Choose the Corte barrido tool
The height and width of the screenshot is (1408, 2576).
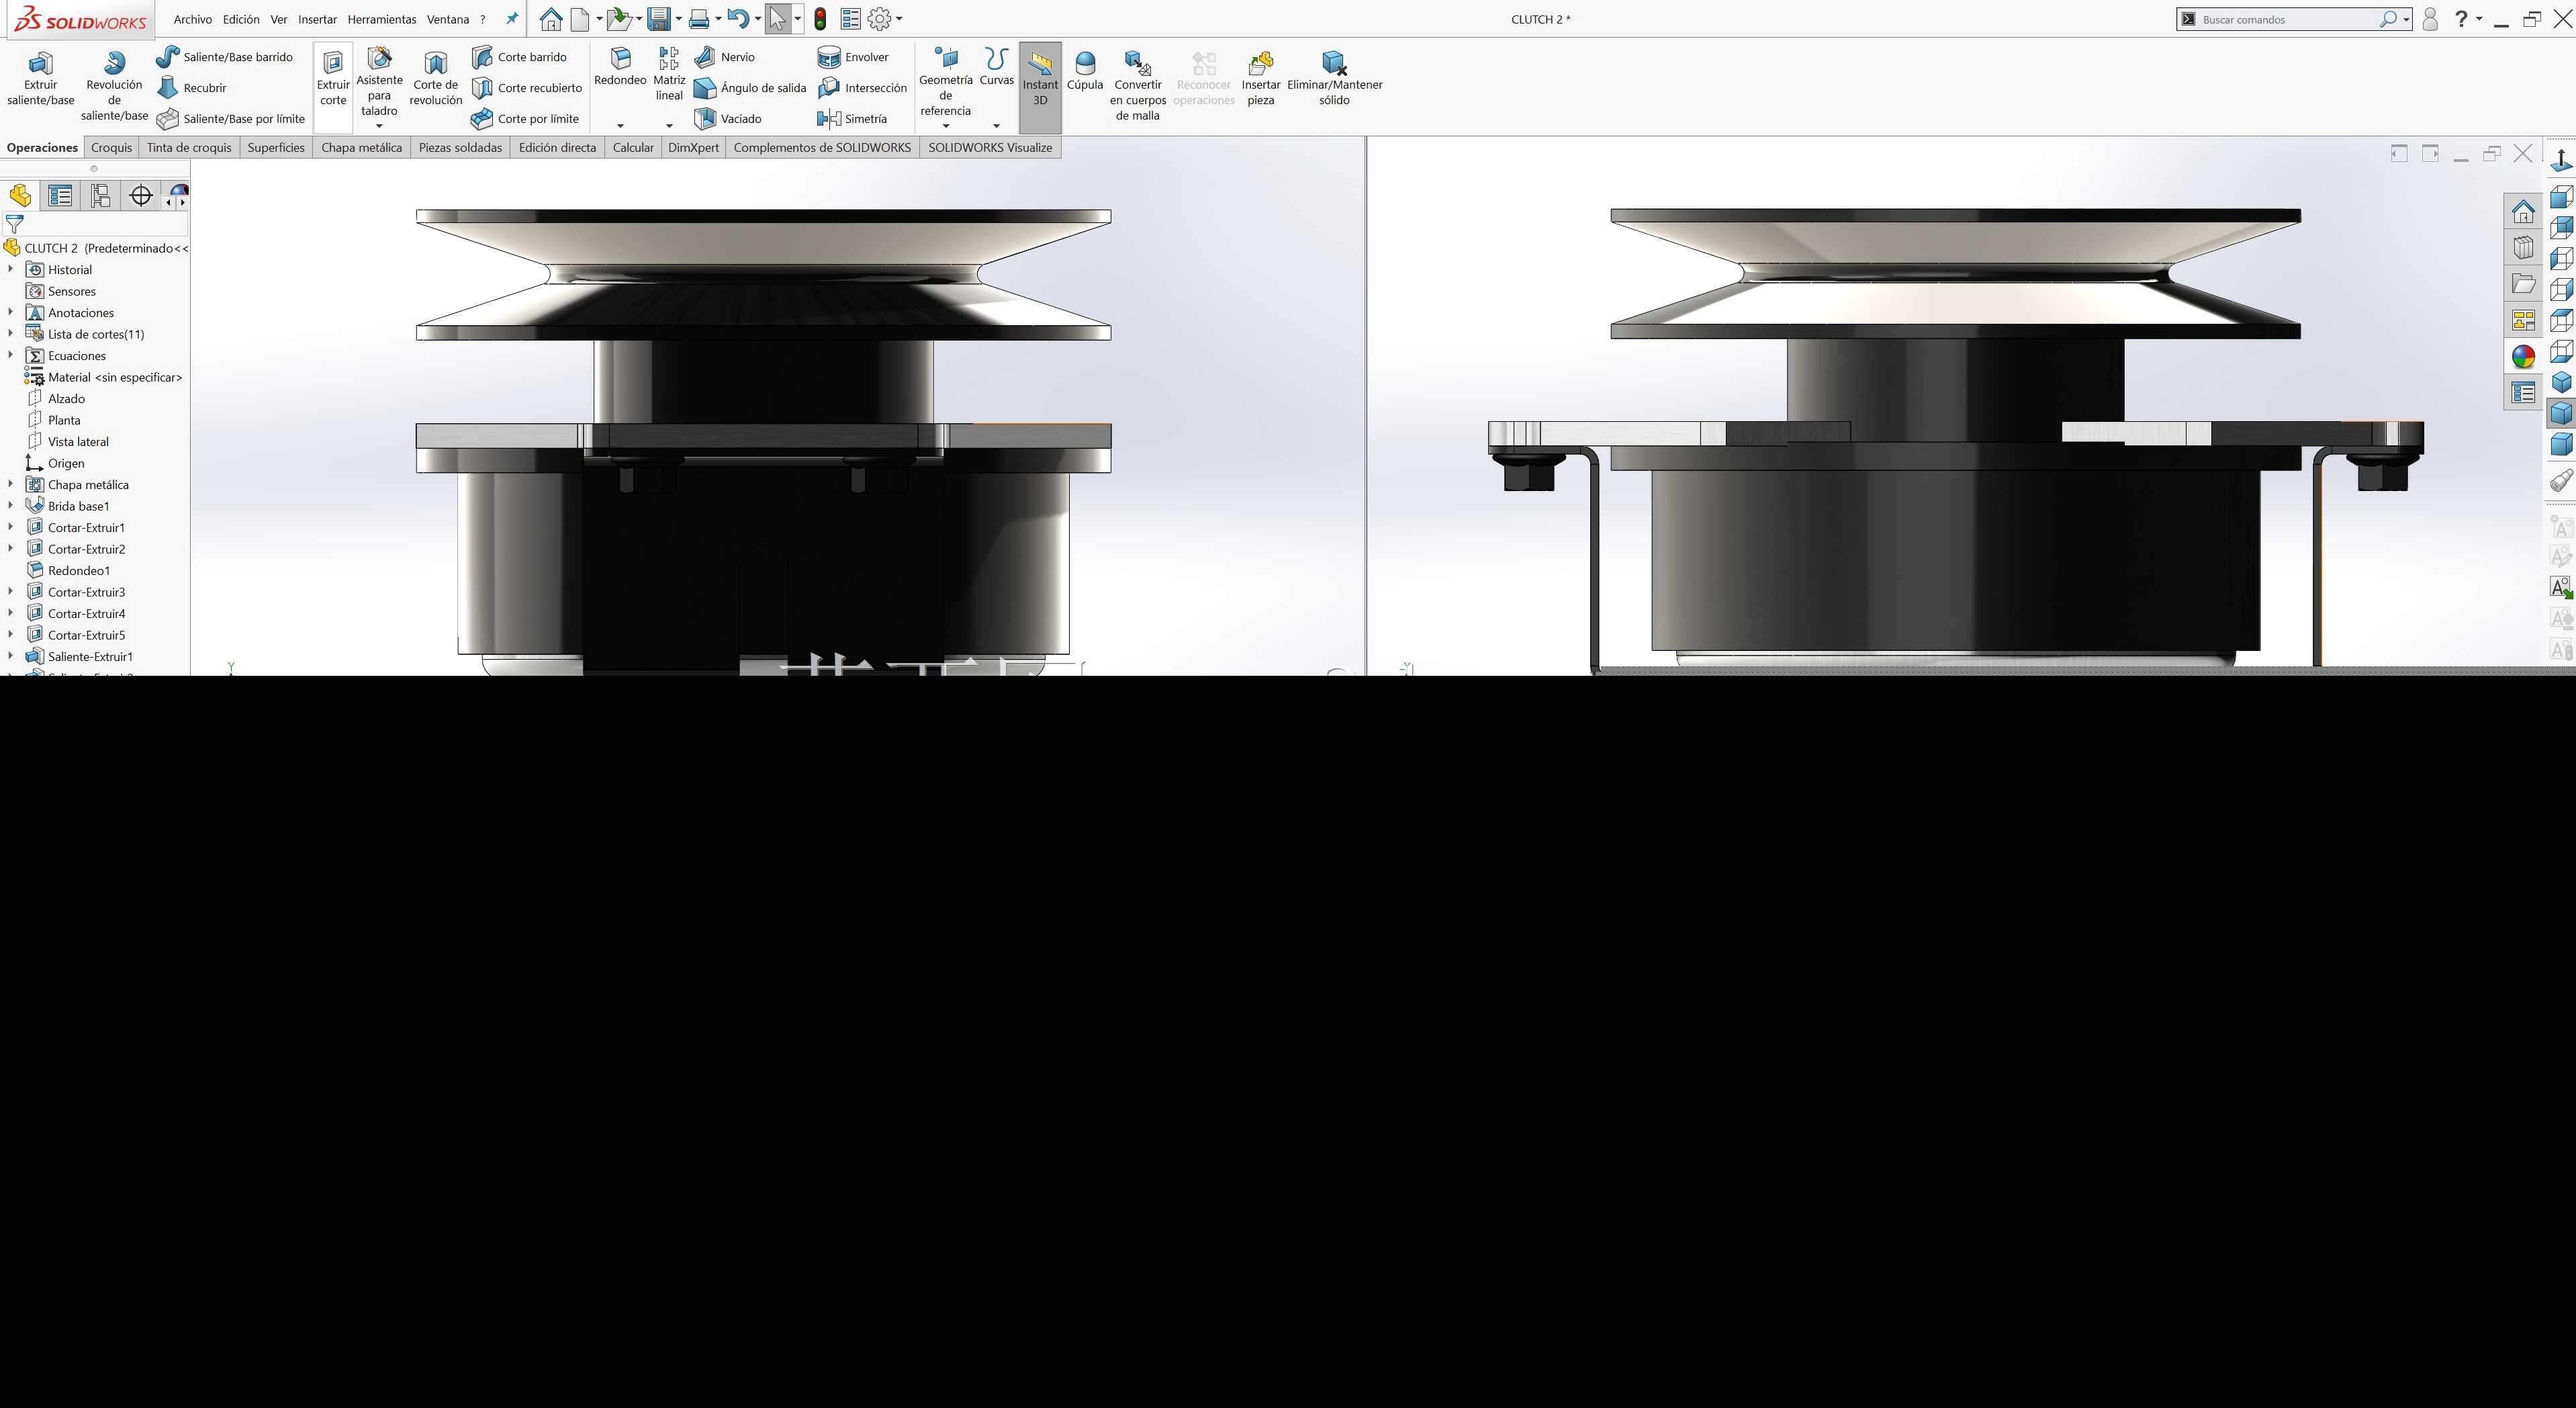click(519, 57)
